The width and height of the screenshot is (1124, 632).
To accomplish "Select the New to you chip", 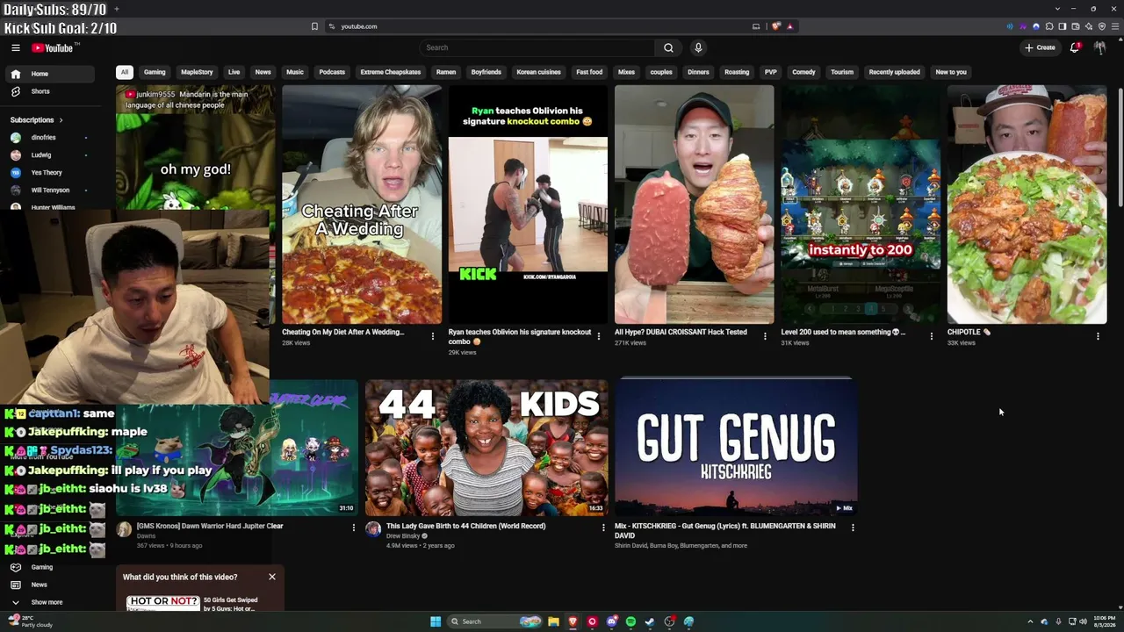I will [951, 72].
